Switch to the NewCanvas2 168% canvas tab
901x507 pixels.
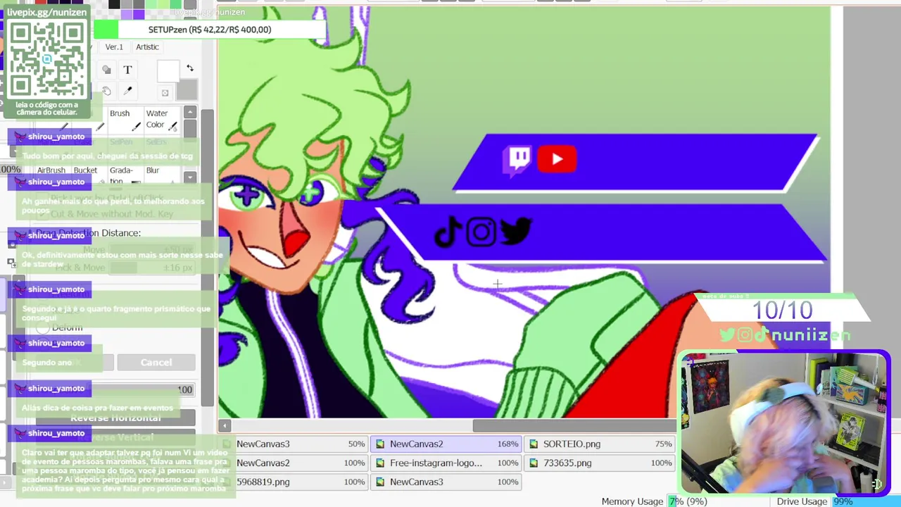446,444
